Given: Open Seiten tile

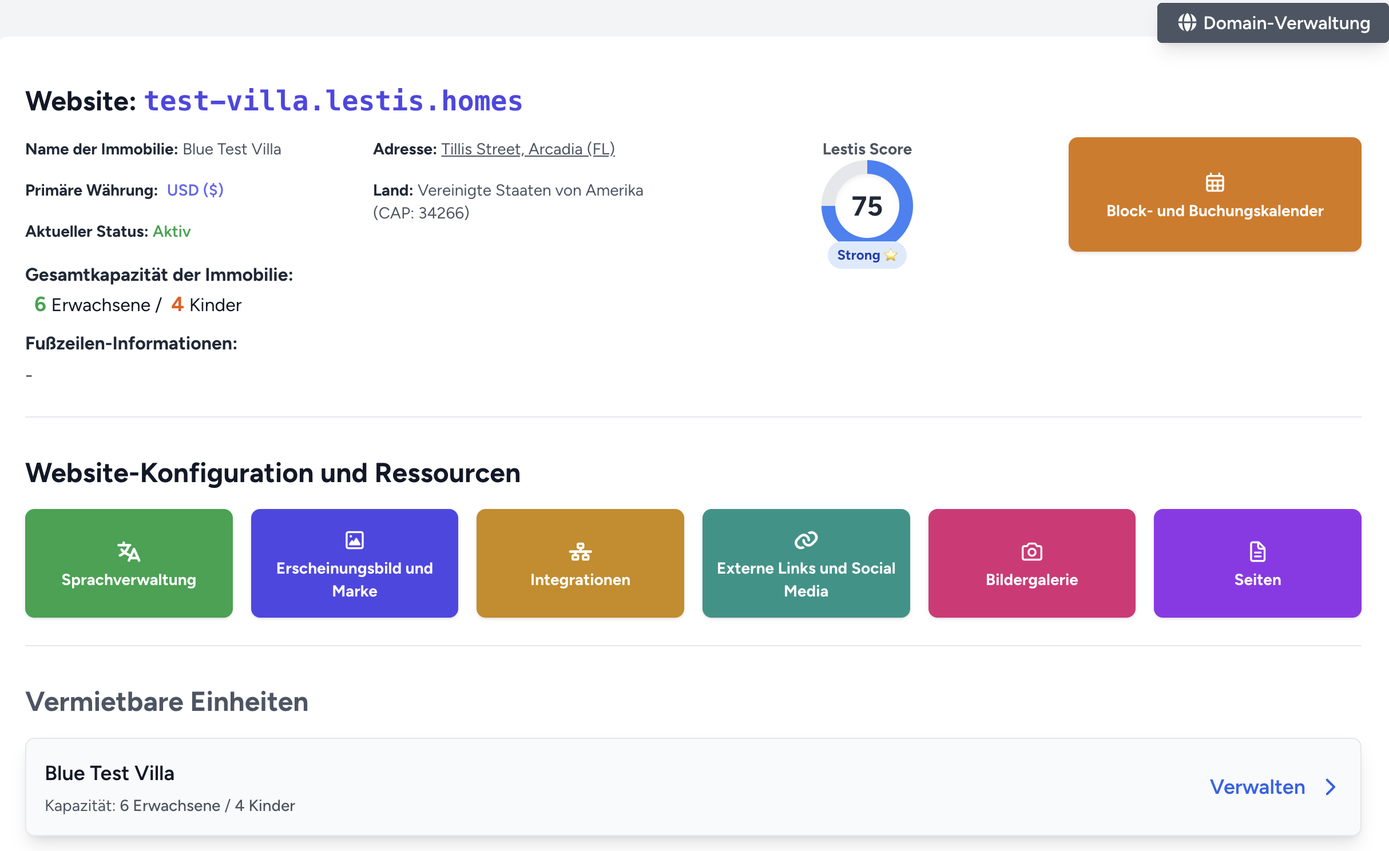Looking at the screenshot, I should click(x=1257, y=563).
